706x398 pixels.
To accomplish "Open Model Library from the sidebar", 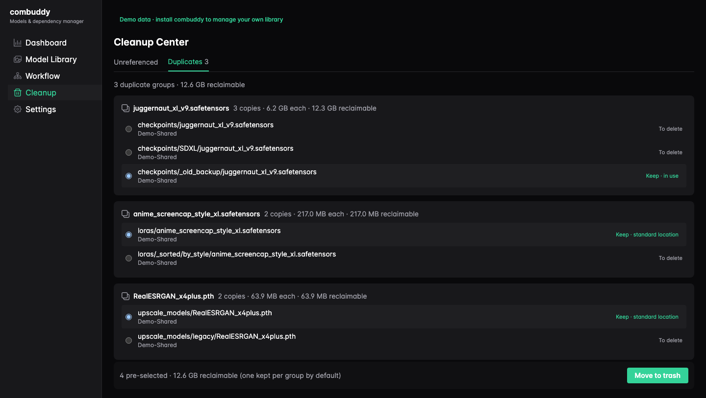I will tap(54, 59).
